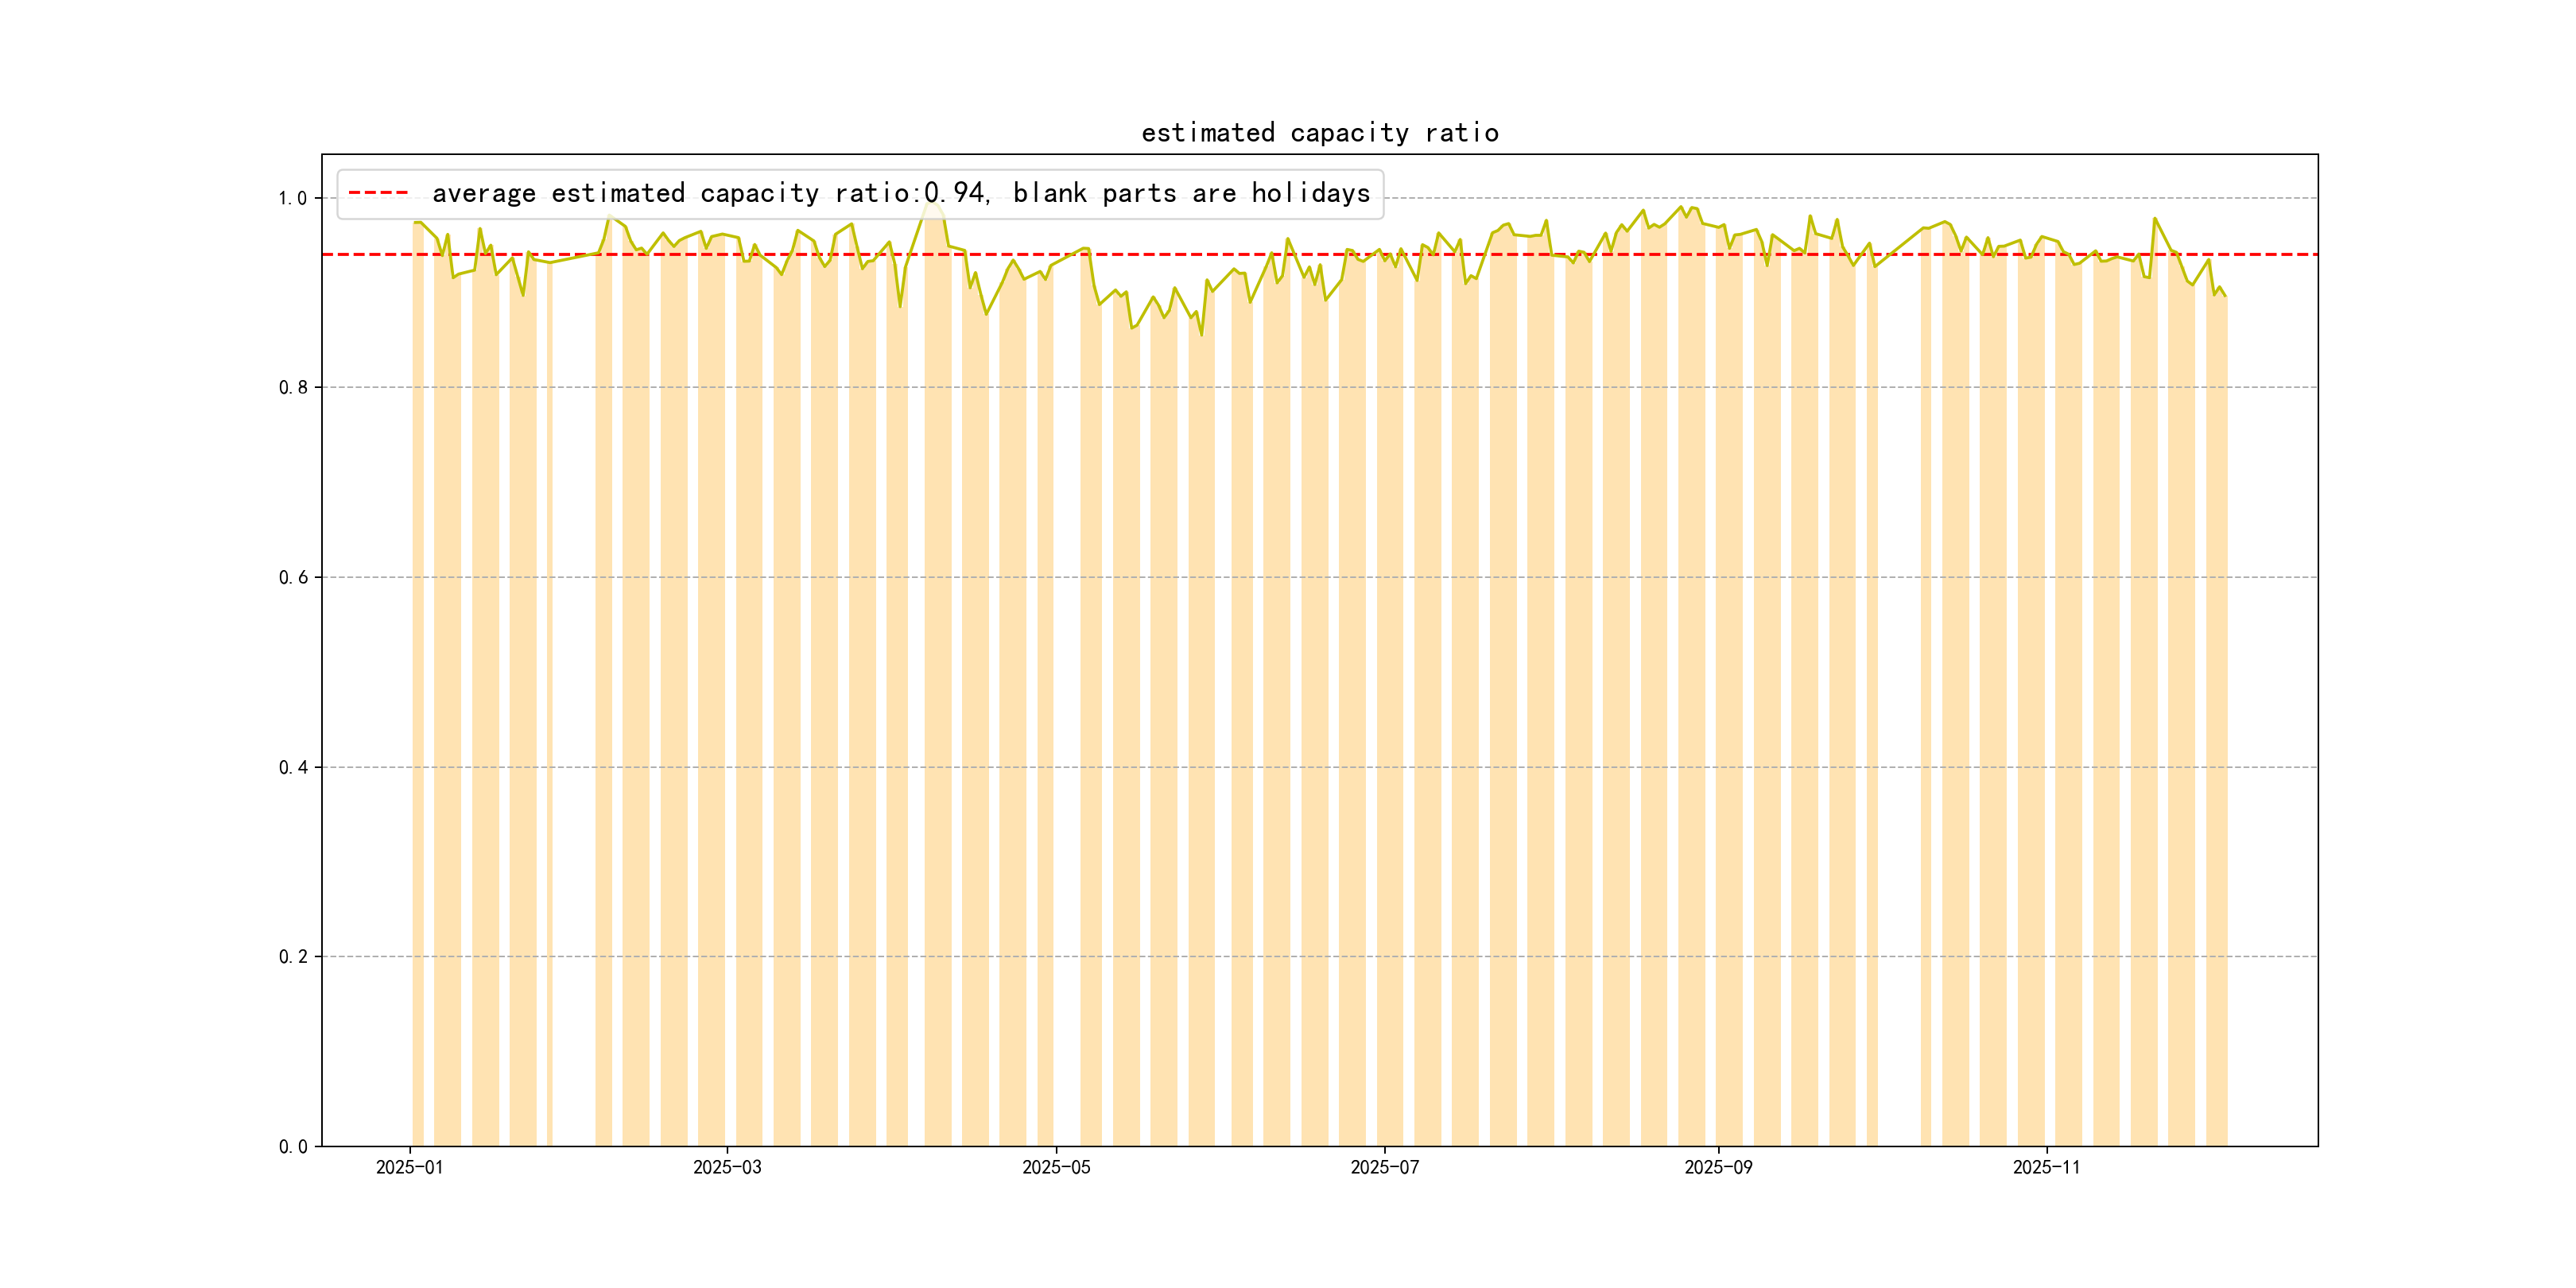Click the 2025-05 x-axis label
Viewport: 2576px width, 1288px height.
pos(1056,1167)
